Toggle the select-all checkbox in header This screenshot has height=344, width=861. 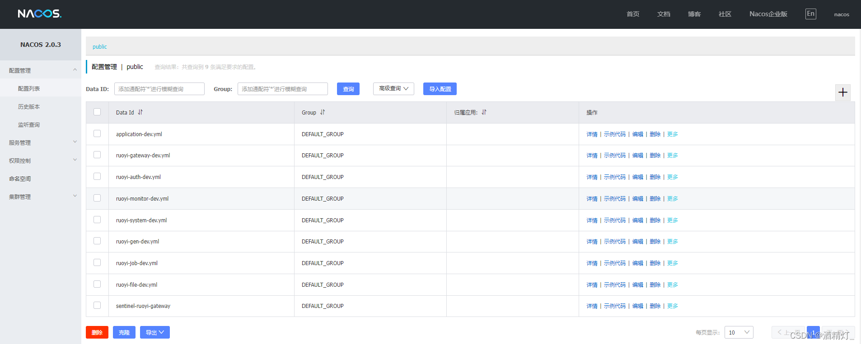click(97, 112)
